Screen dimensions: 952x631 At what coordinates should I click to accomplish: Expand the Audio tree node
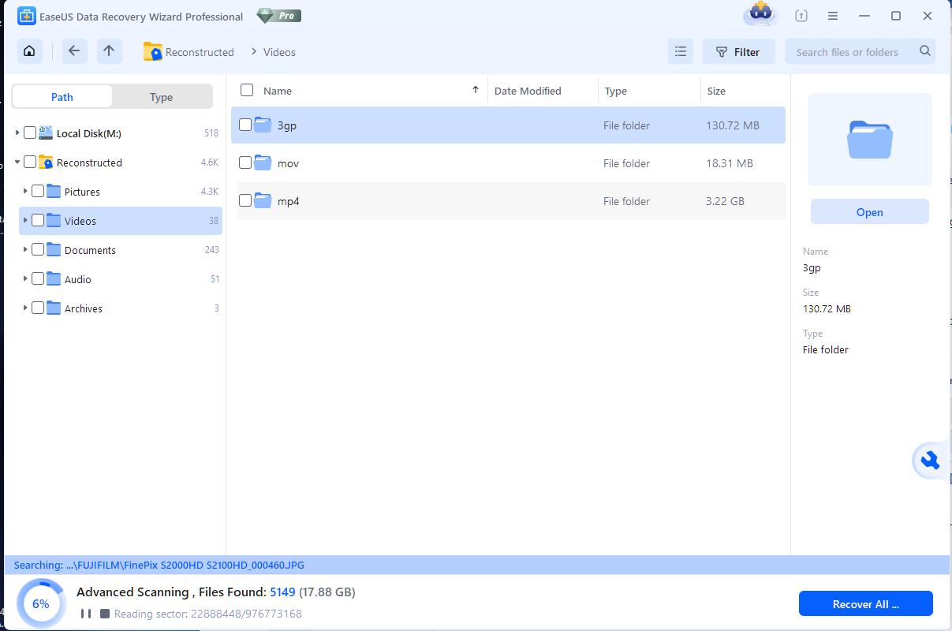pyautogui.click(x=25, y=279)
